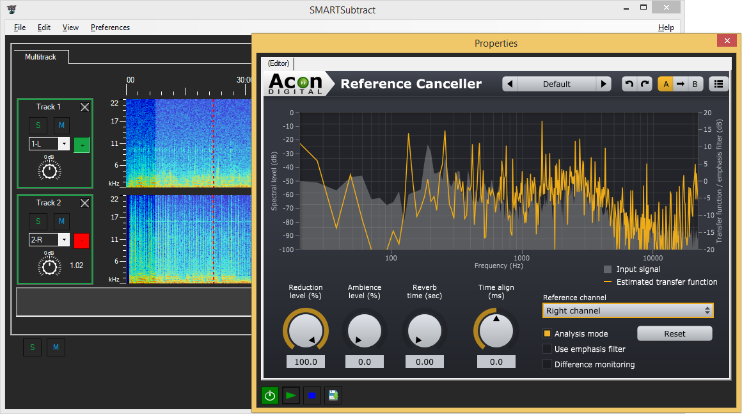Click Estimated transfer function legend label
This screenshot has height=414, width=742.
(x=667, y=282)
